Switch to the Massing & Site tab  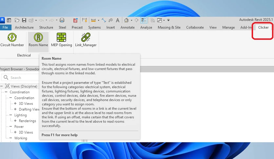(169, 27)
